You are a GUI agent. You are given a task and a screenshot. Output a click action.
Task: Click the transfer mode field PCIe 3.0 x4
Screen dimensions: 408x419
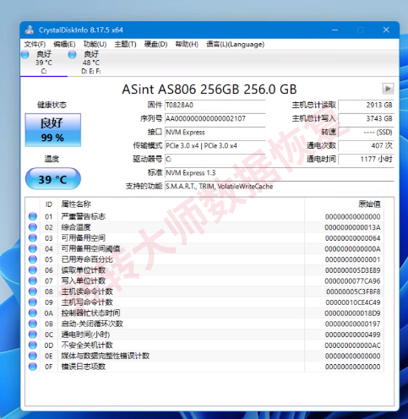coord(215,146)
